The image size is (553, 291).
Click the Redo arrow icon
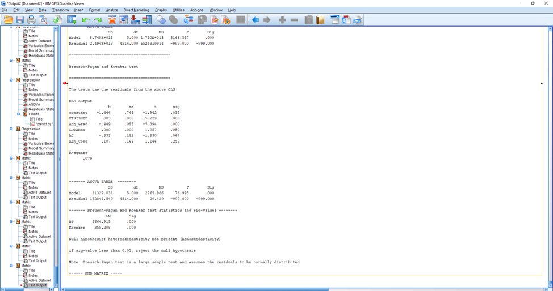coord(97,20)
